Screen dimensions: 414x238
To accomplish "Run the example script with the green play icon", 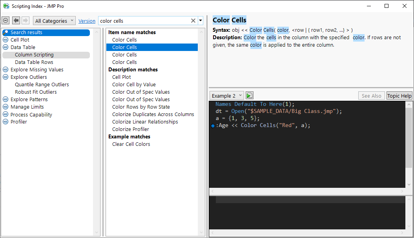I will (250, 96).
